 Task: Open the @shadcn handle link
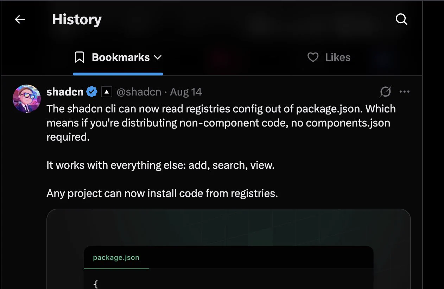pyautogui.click(x=139, y=92)
